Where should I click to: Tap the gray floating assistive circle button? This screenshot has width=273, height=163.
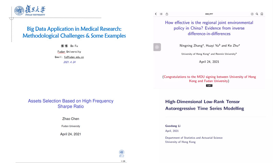coord(157,47)
